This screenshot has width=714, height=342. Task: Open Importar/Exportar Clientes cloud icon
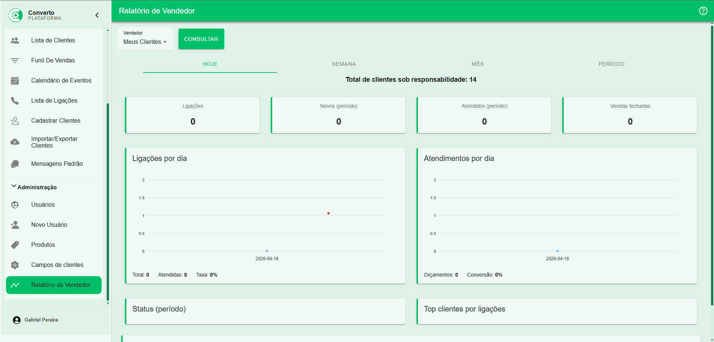click(x=15, y=142)
